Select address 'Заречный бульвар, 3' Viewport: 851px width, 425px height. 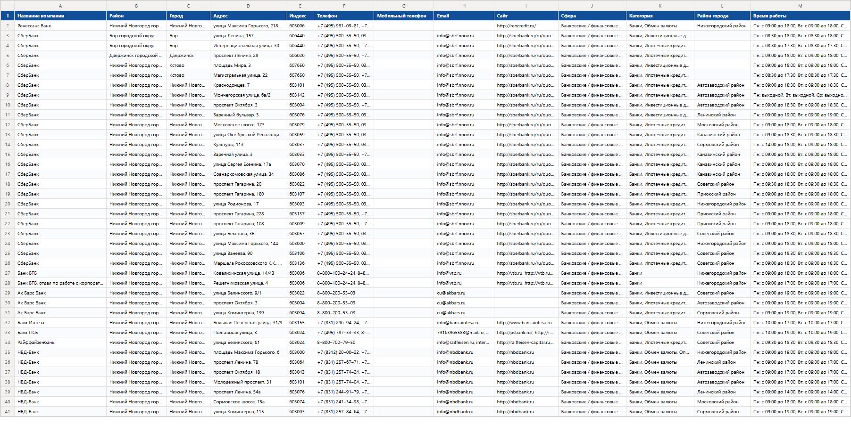(x=248, y=115)
